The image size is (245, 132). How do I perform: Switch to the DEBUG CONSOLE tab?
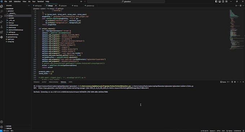[x=53, y=82]
